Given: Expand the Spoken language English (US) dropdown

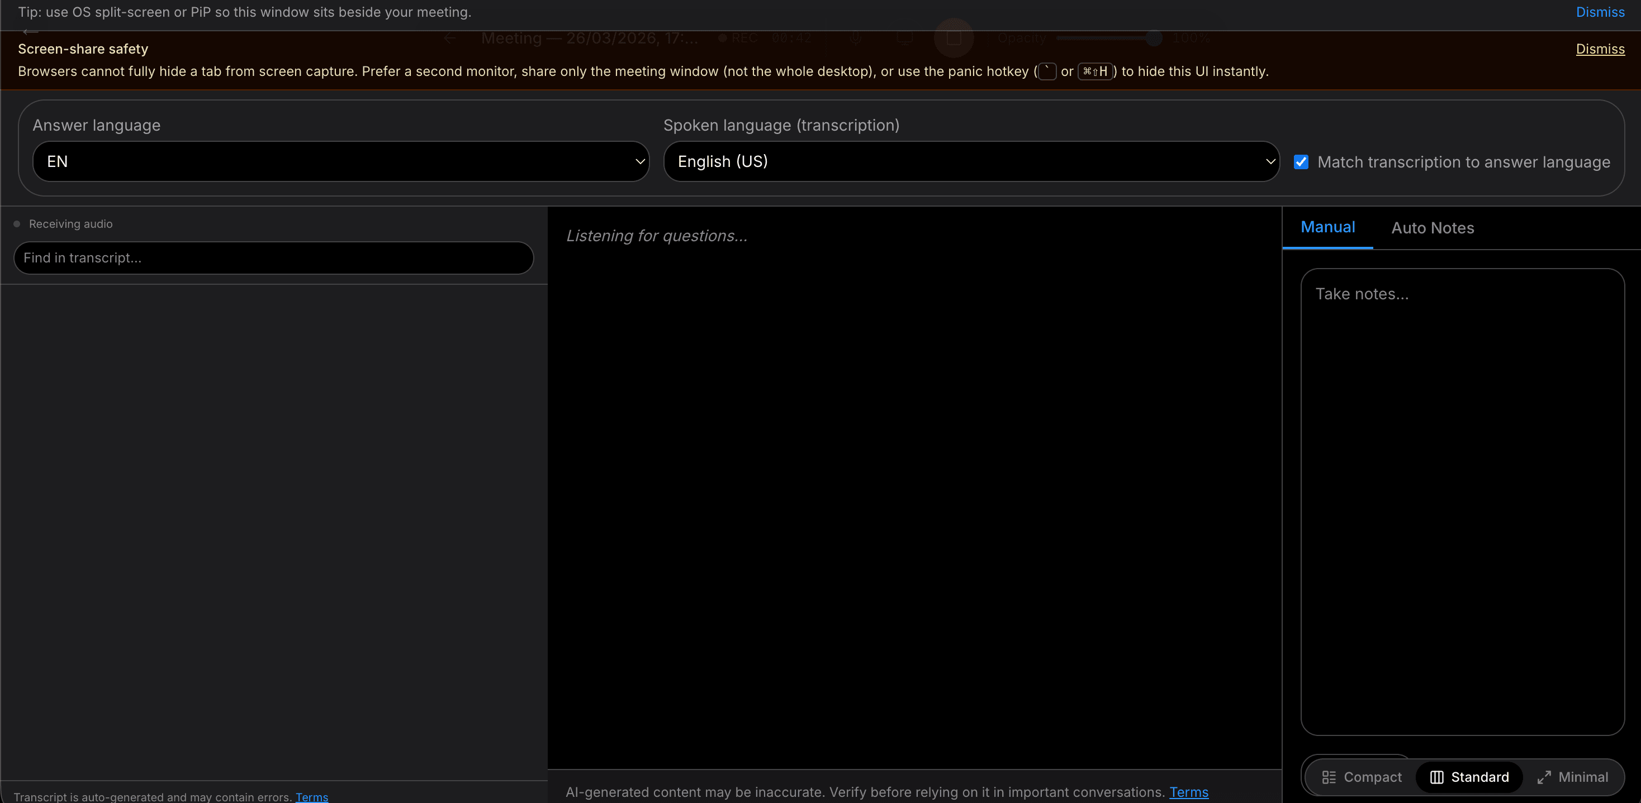Looking at the screenshot, I should pos(971,161).
